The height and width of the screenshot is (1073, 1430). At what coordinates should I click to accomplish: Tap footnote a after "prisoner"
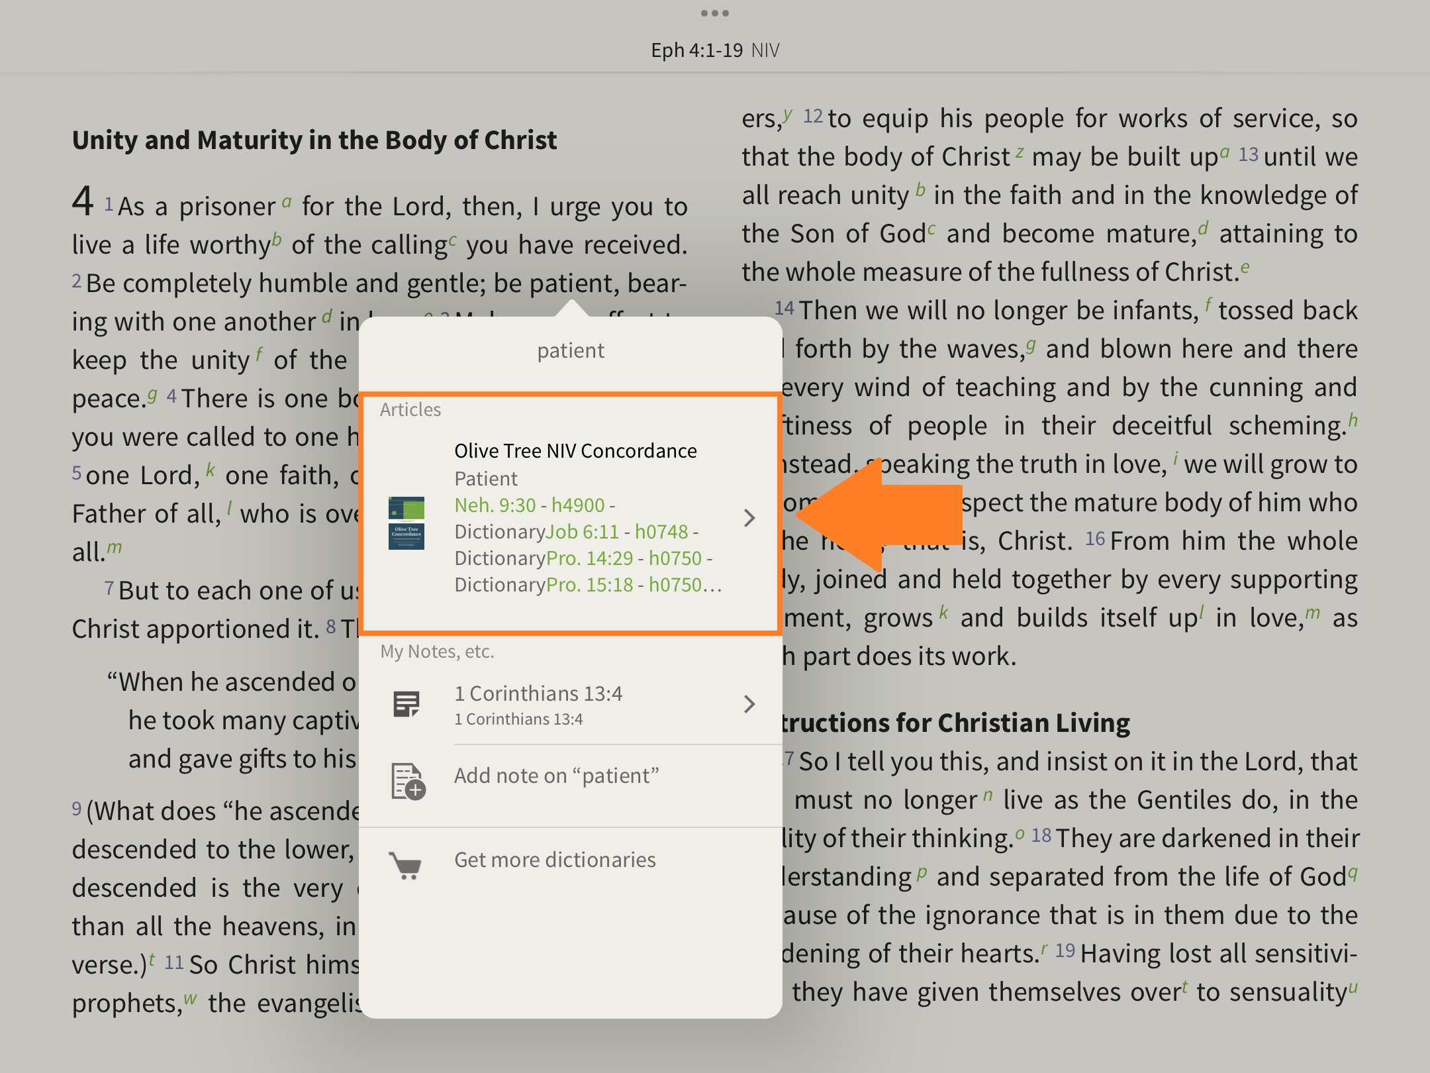[287, 201]
